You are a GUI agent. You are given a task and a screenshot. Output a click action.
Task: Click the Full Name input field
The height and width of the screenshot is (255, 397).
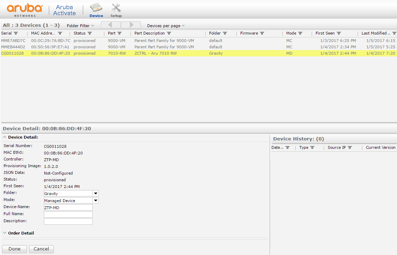click(68, 214)
